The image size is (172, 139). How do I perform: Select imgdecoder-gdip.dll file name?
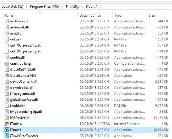(x=26, y=112)
